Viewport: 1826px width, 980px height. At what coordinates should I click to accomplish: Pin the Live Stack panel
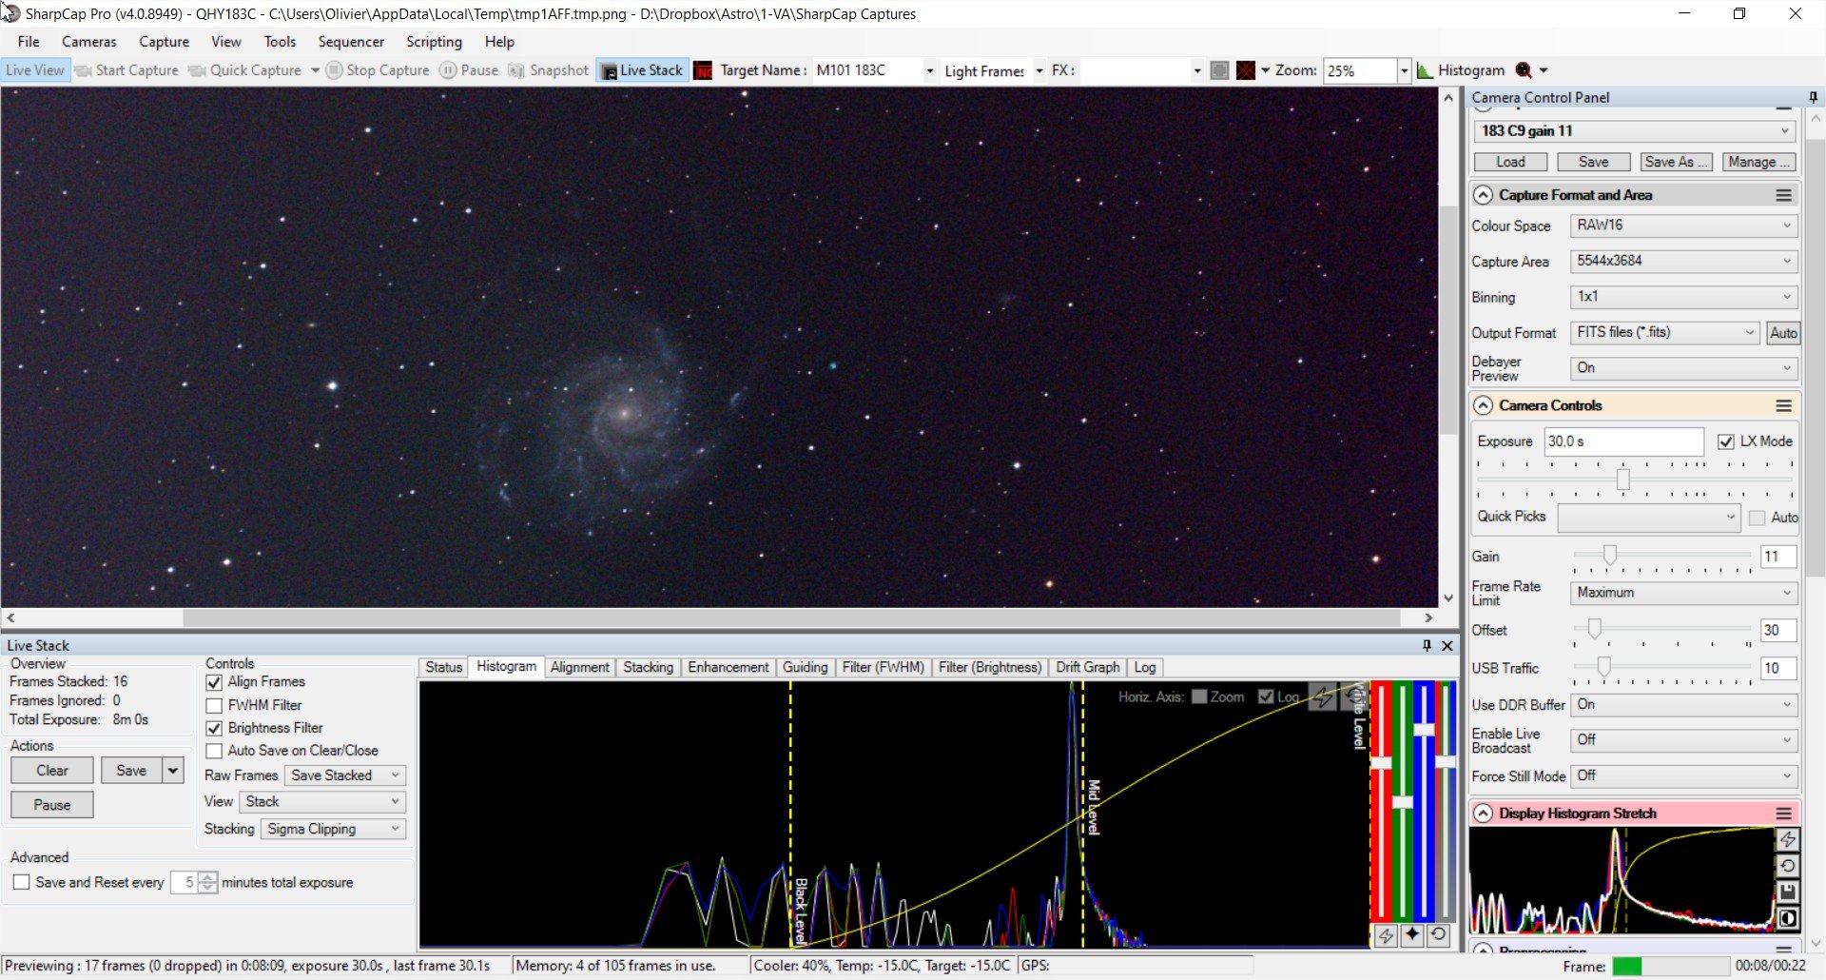1427,645
